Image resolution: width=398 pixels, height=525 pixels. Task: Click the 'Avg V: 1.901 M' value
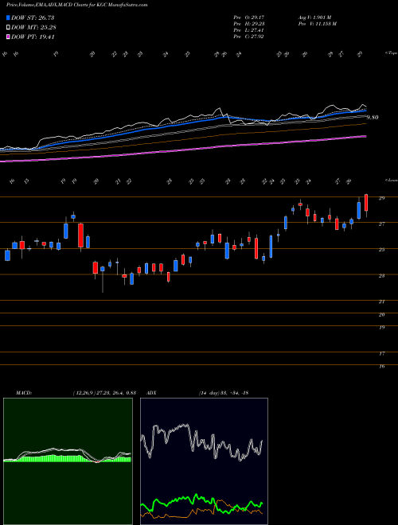tap(314, 17)
